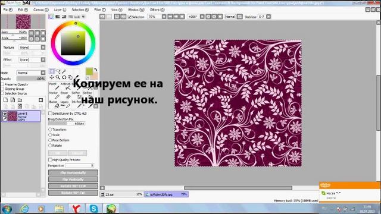Enable Preserve Opacity checkbox
The width and height of the screenshot is (381, 214).
pyautogui.click(x=2, y=84)
